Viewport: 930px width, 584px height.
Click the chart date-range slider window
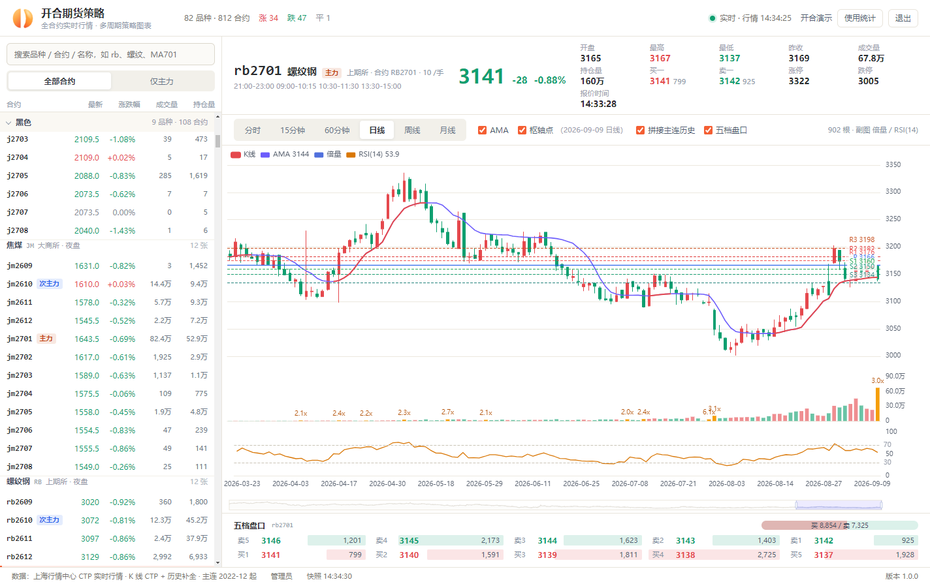pos(839,504)
